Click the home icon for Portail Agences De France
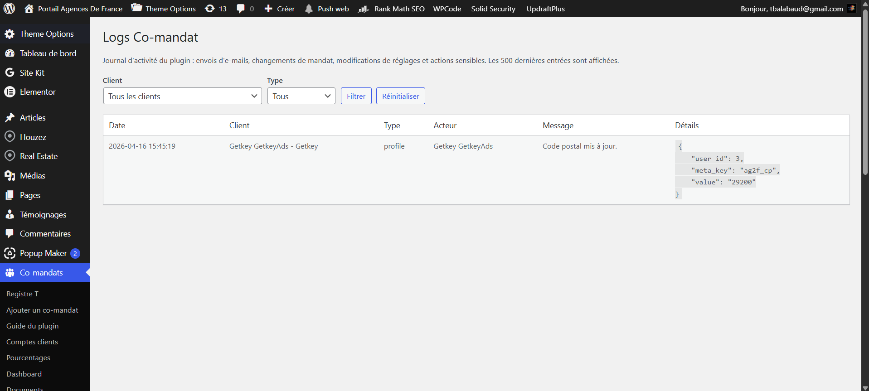Screen dimensions: 869x391 29,9
